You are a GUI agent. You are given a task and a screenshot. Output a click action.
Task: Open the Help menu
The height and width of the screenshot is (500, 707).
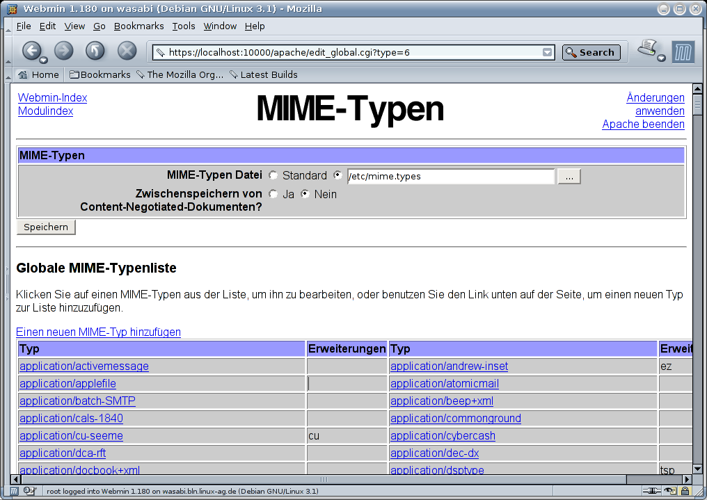[255, 26]
